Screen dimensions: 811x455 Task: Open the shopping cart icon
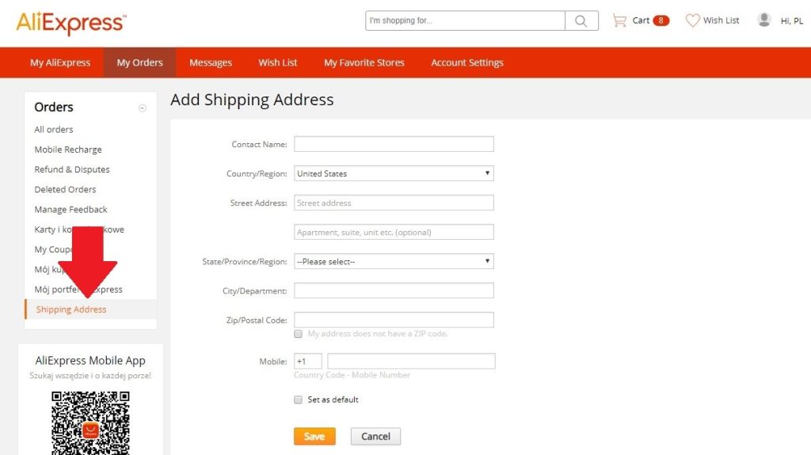click(x=619, y=21)
